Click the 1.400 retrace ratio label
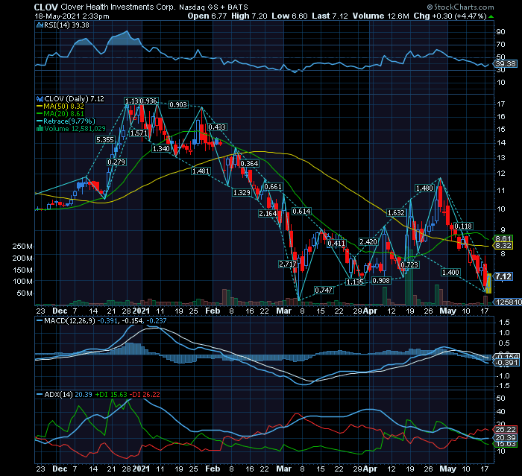522x476 pixels. point(450,273)
